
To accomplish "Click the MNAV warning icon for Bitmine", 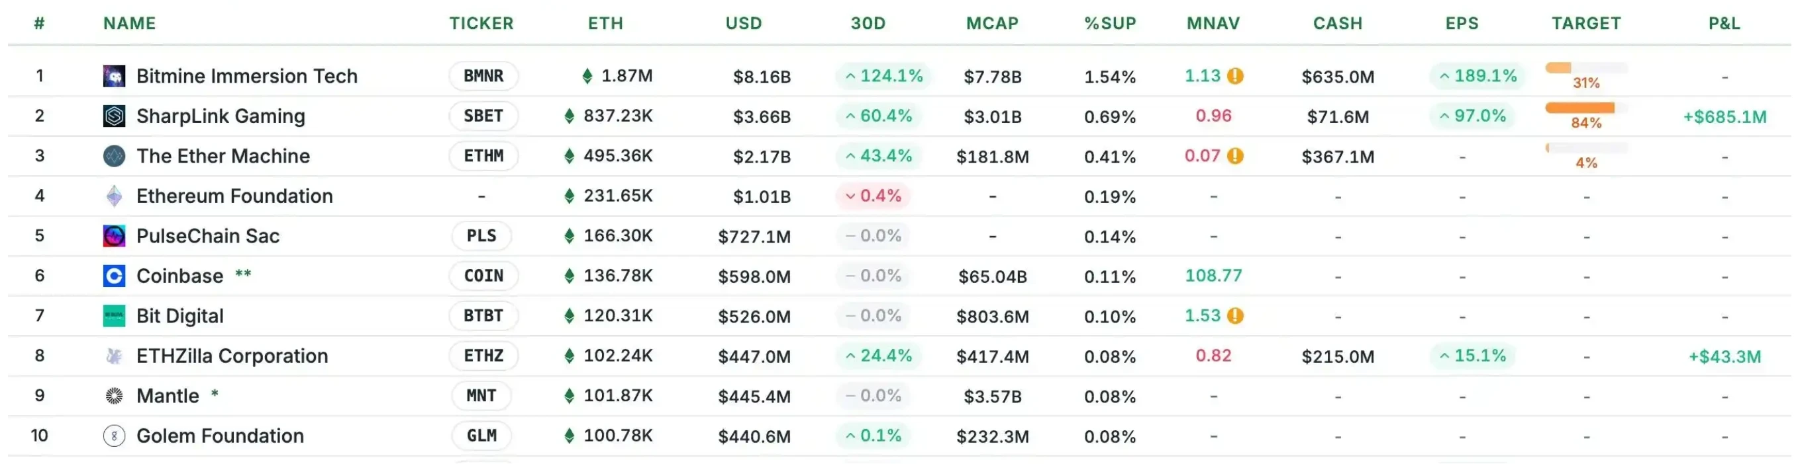I will [x=1235, y=76].
